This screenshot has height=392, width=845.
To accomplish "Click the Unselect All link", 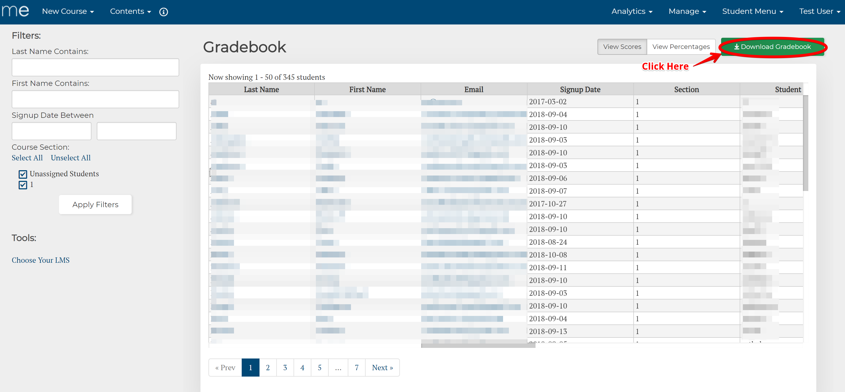I will [70, 158].
